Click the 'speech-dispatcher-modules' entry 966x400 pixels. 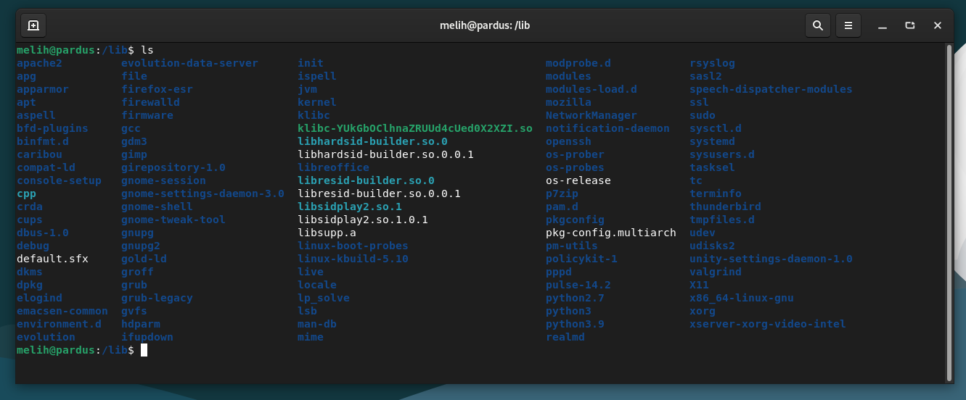point(771,89)
